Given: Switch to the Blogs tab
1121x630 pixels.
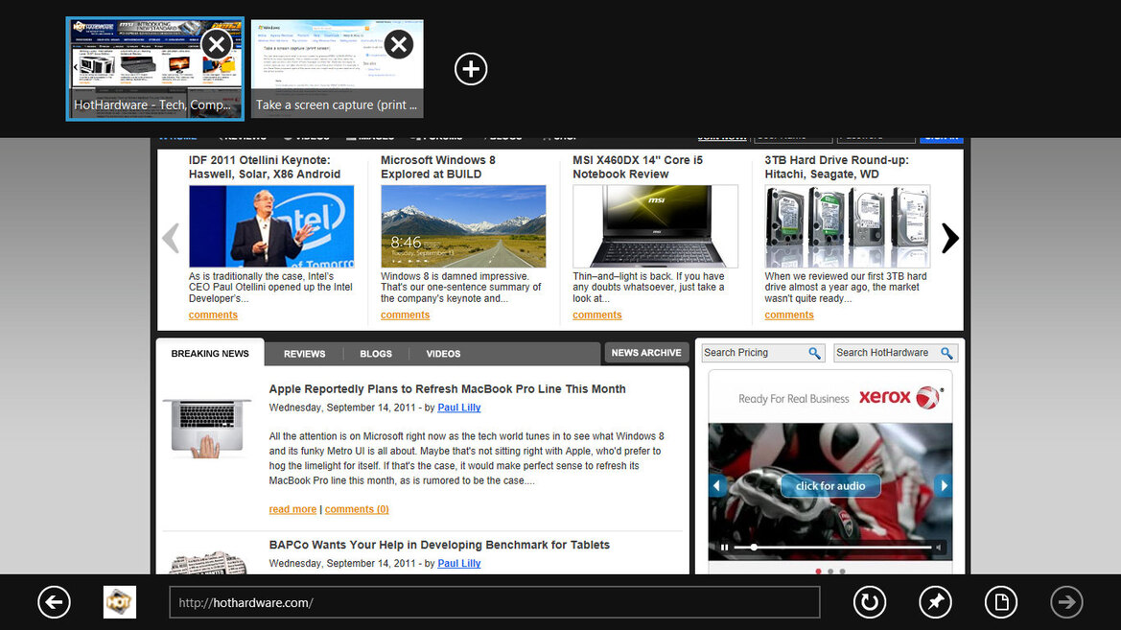Looking at the screenshot, I should [x=376, y=354].
